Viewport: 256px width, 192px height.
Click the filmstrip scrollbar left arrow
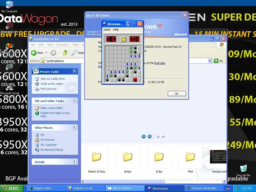point(83,181)
